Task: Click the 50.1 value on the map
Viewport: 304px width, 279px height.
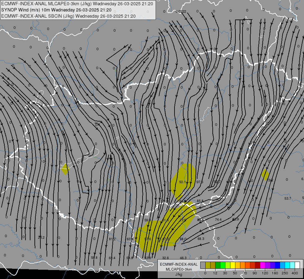Action: coord(183,182)
